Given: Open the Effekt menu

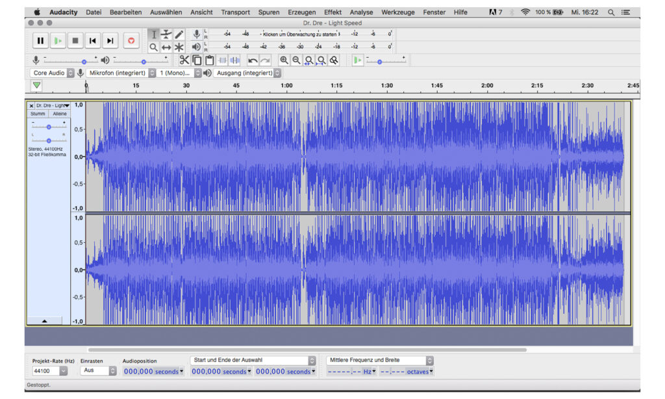Looking at the screenshot, I should (x=332, y=12).
